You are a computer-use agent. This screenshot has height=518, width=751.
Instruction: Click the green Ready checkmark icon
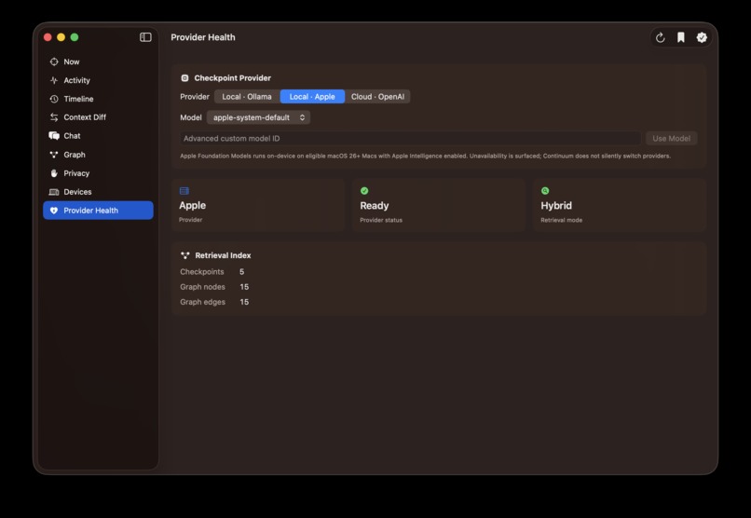tap(364, 191)
